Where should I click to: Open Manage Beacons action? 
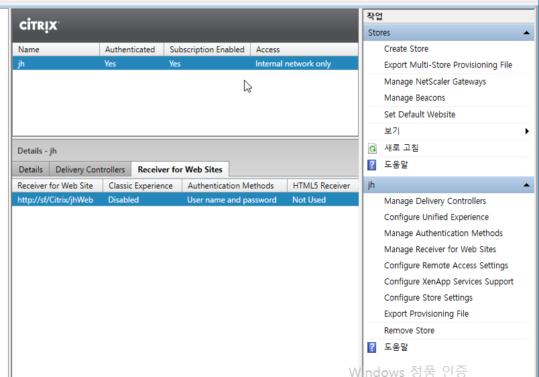pyautogui.click(x=414, y=98)
